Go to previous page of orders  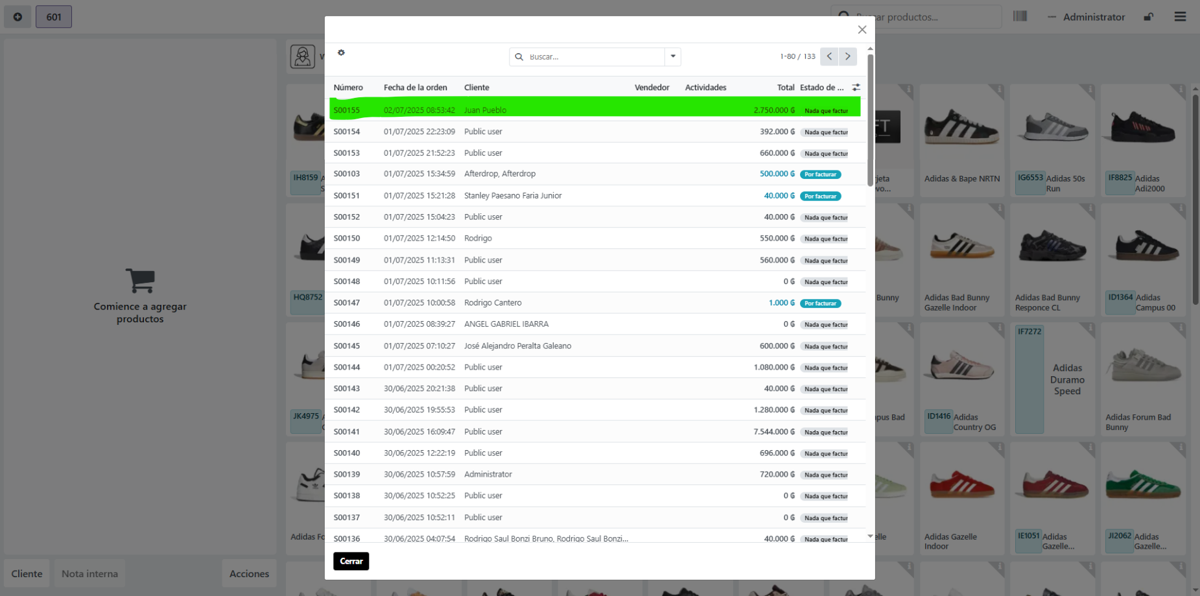pos(829,56)
